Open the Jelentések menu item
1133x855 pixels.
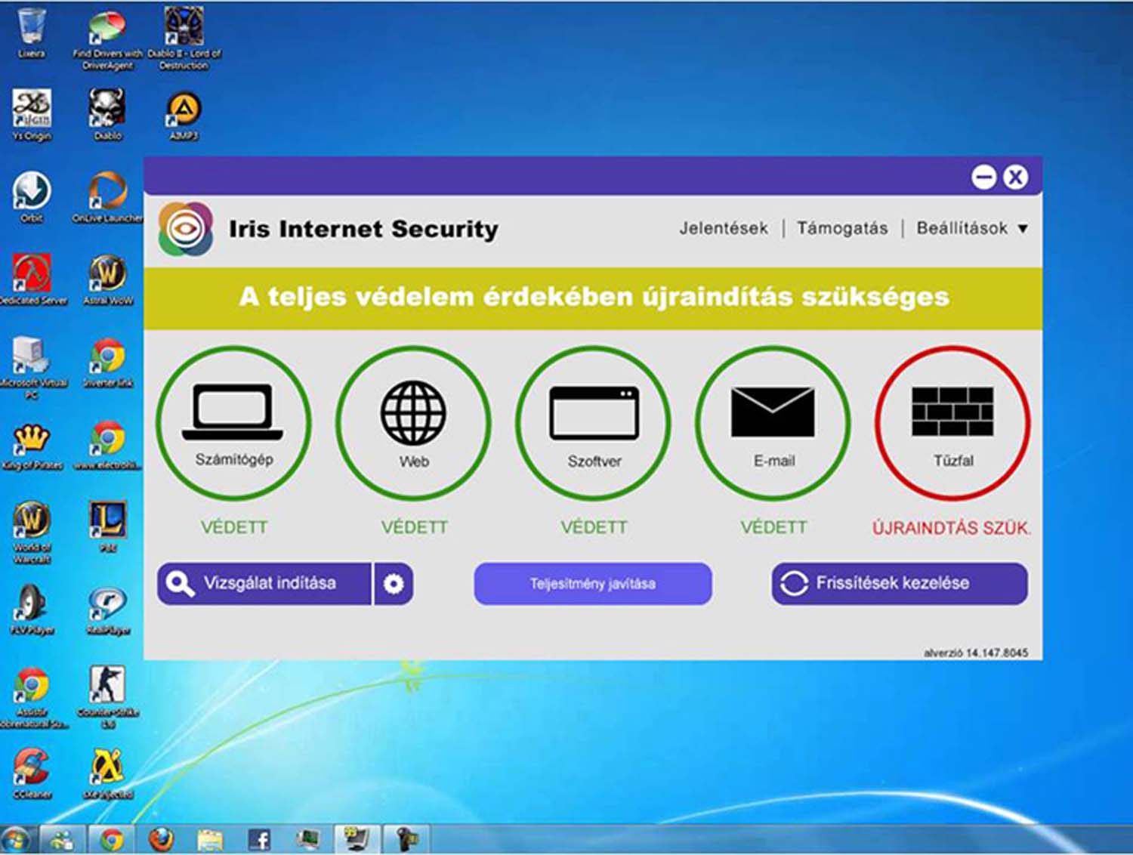[723, 228]
